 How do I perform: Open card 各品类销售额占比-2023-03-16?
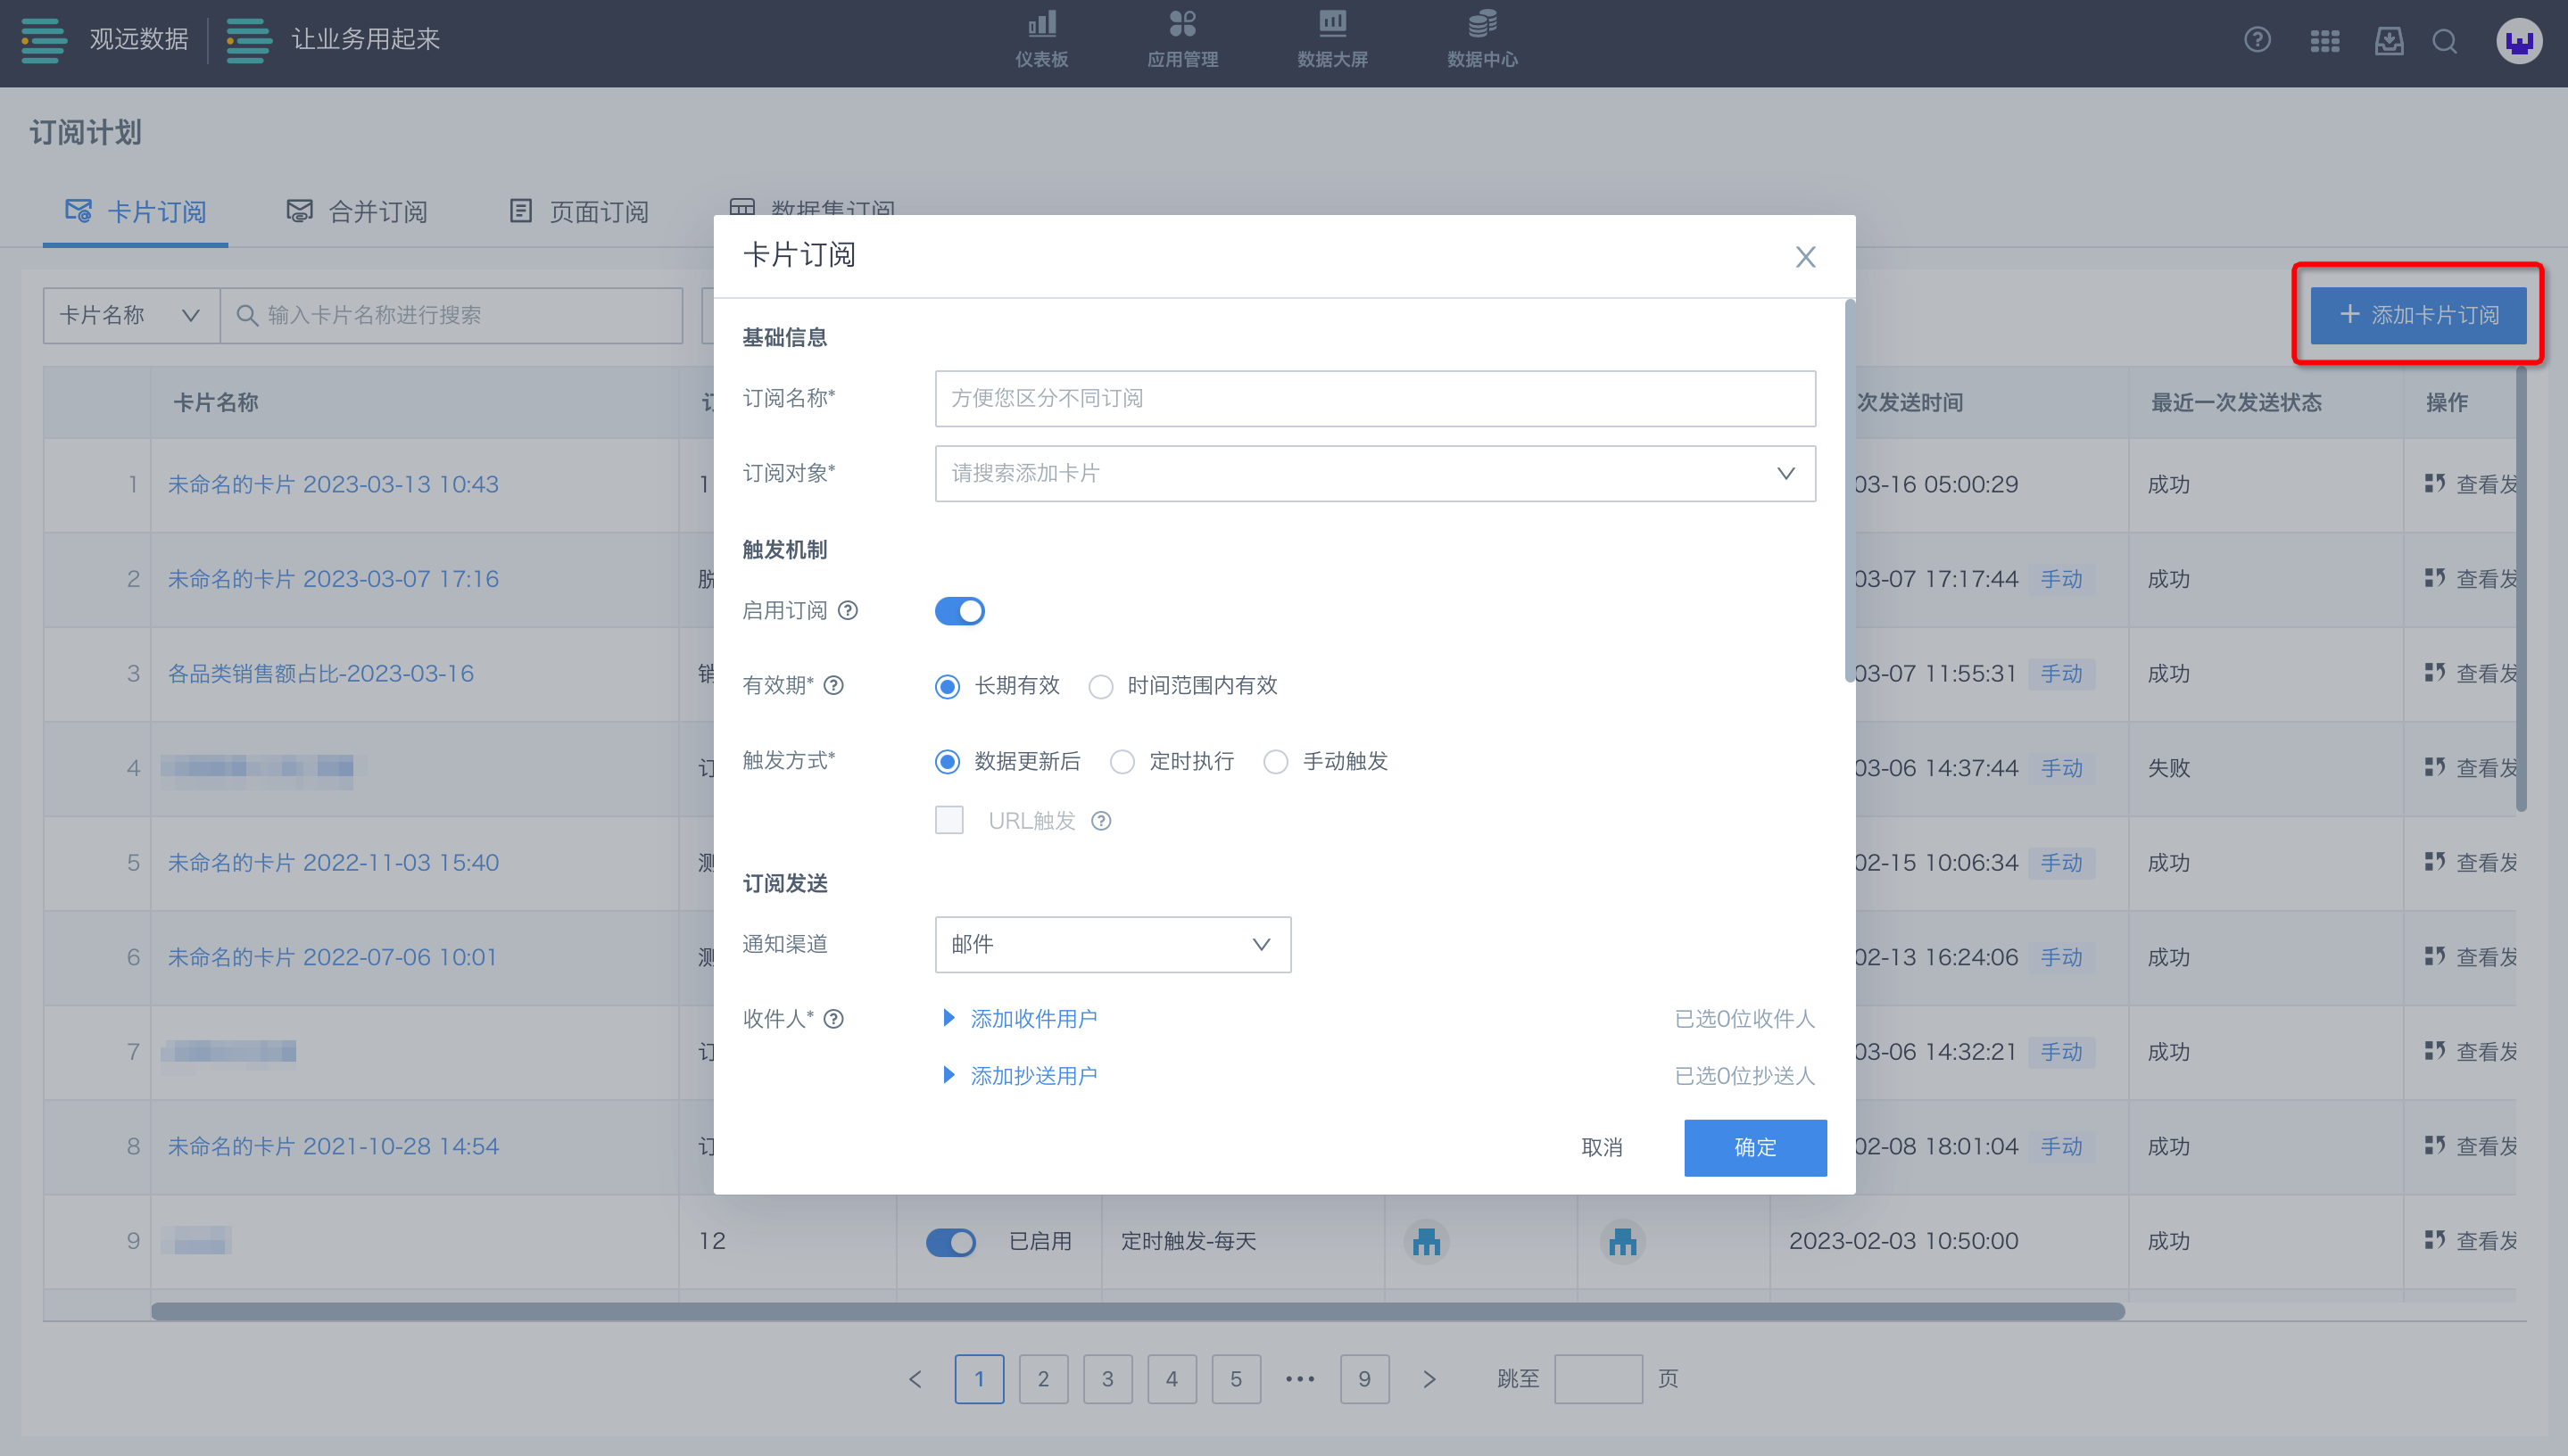(320, 673)
